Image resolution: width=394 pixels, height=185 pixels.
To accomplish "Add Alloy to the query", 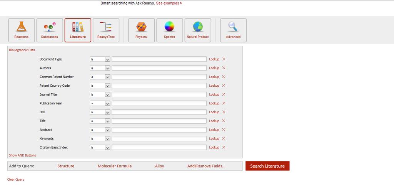I will [160, 166].
